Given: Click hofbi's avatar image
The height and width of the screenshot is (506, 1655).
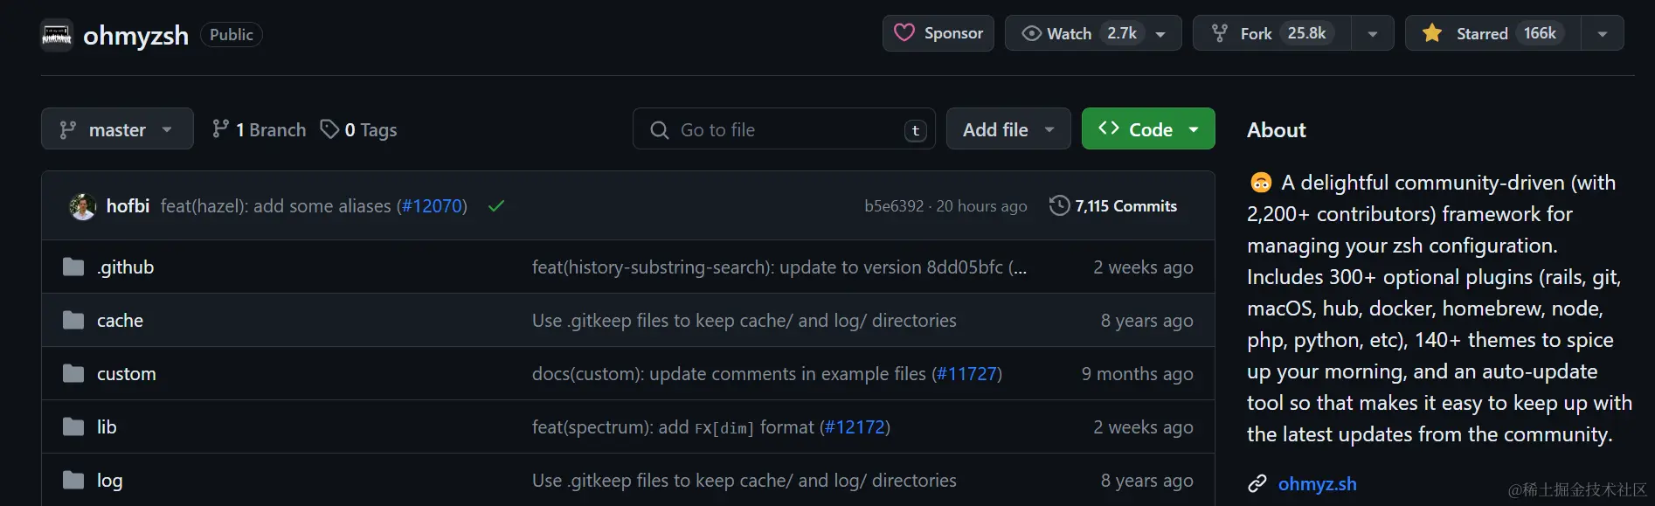Looking at the screenshot, I should pyautogui.click(x=83, y=206).
